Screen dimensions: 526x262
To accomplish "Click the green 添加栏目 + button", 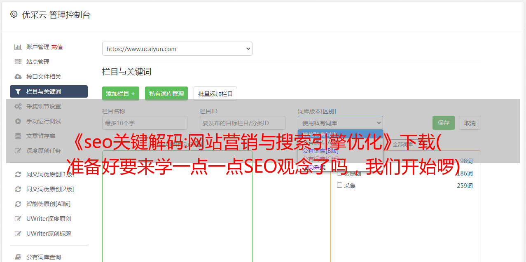I will [121, 94].
